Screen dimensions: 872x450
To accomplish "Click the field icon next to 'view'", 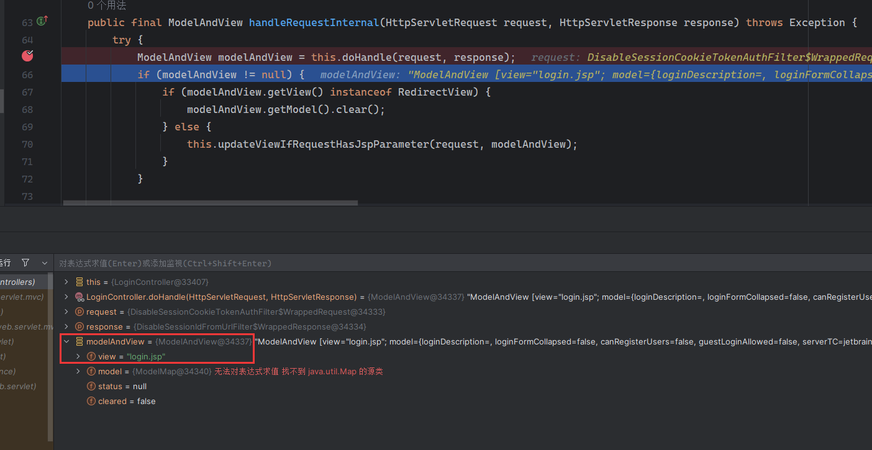I will 91,356.
